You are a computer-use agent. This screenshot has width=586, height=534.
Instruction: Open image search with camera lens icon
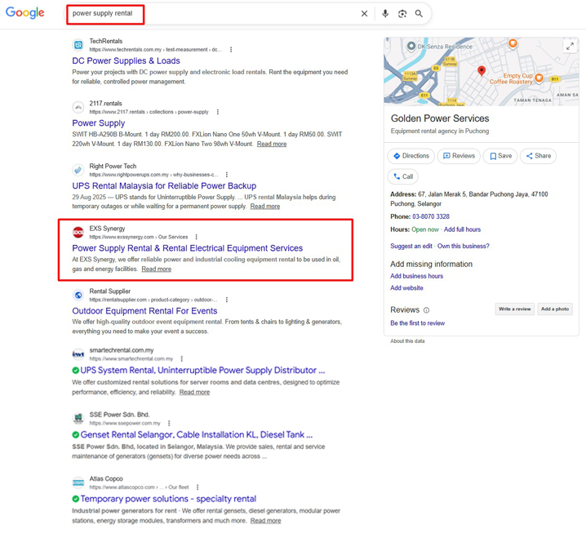(x=402, y=14)
